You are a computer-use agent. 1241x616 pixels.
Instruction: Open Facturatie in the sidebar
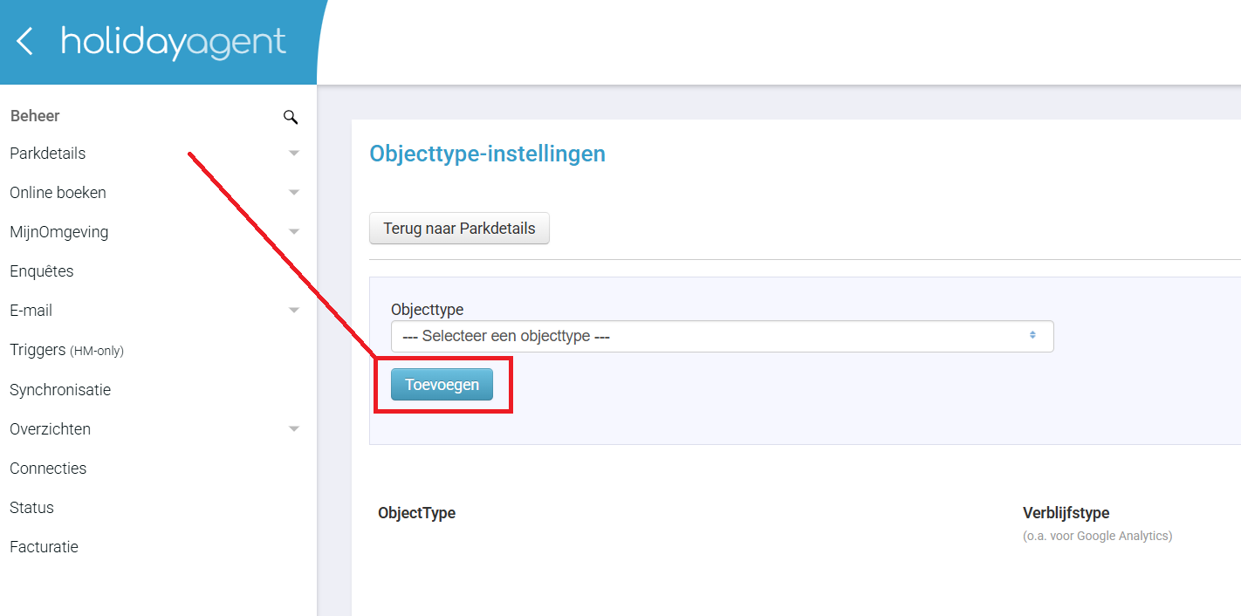[x=44, y=547]
